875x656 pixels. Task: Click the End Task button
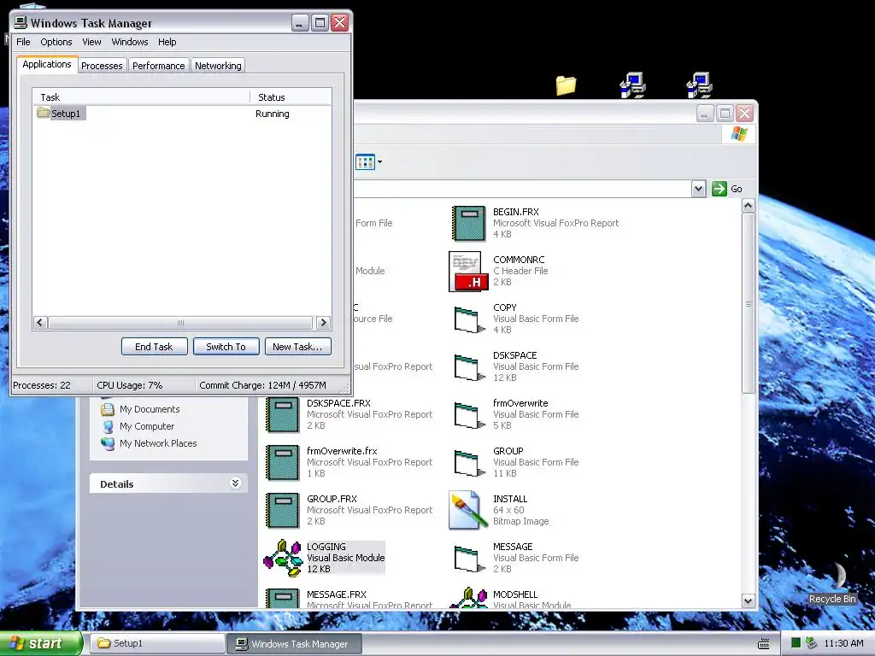[154, 347]
